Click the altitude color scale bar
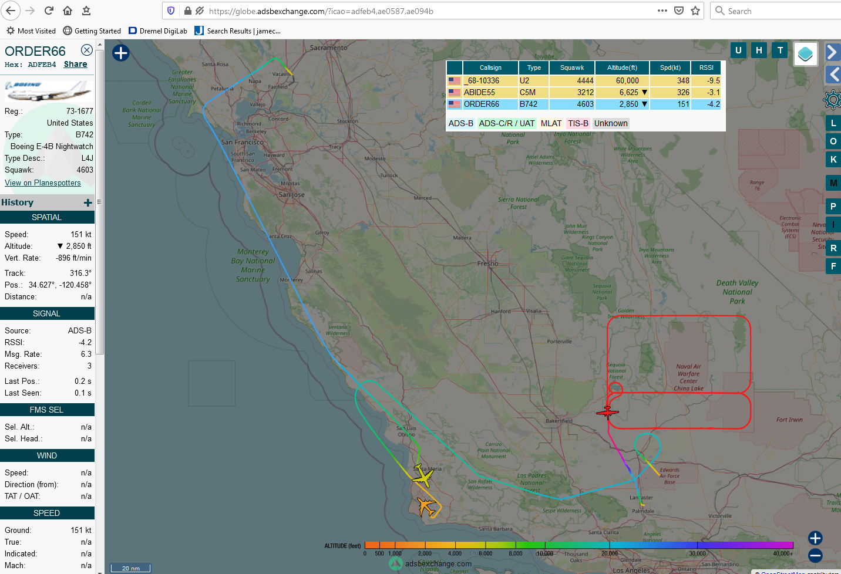841x574 pixels. point(578,545)
